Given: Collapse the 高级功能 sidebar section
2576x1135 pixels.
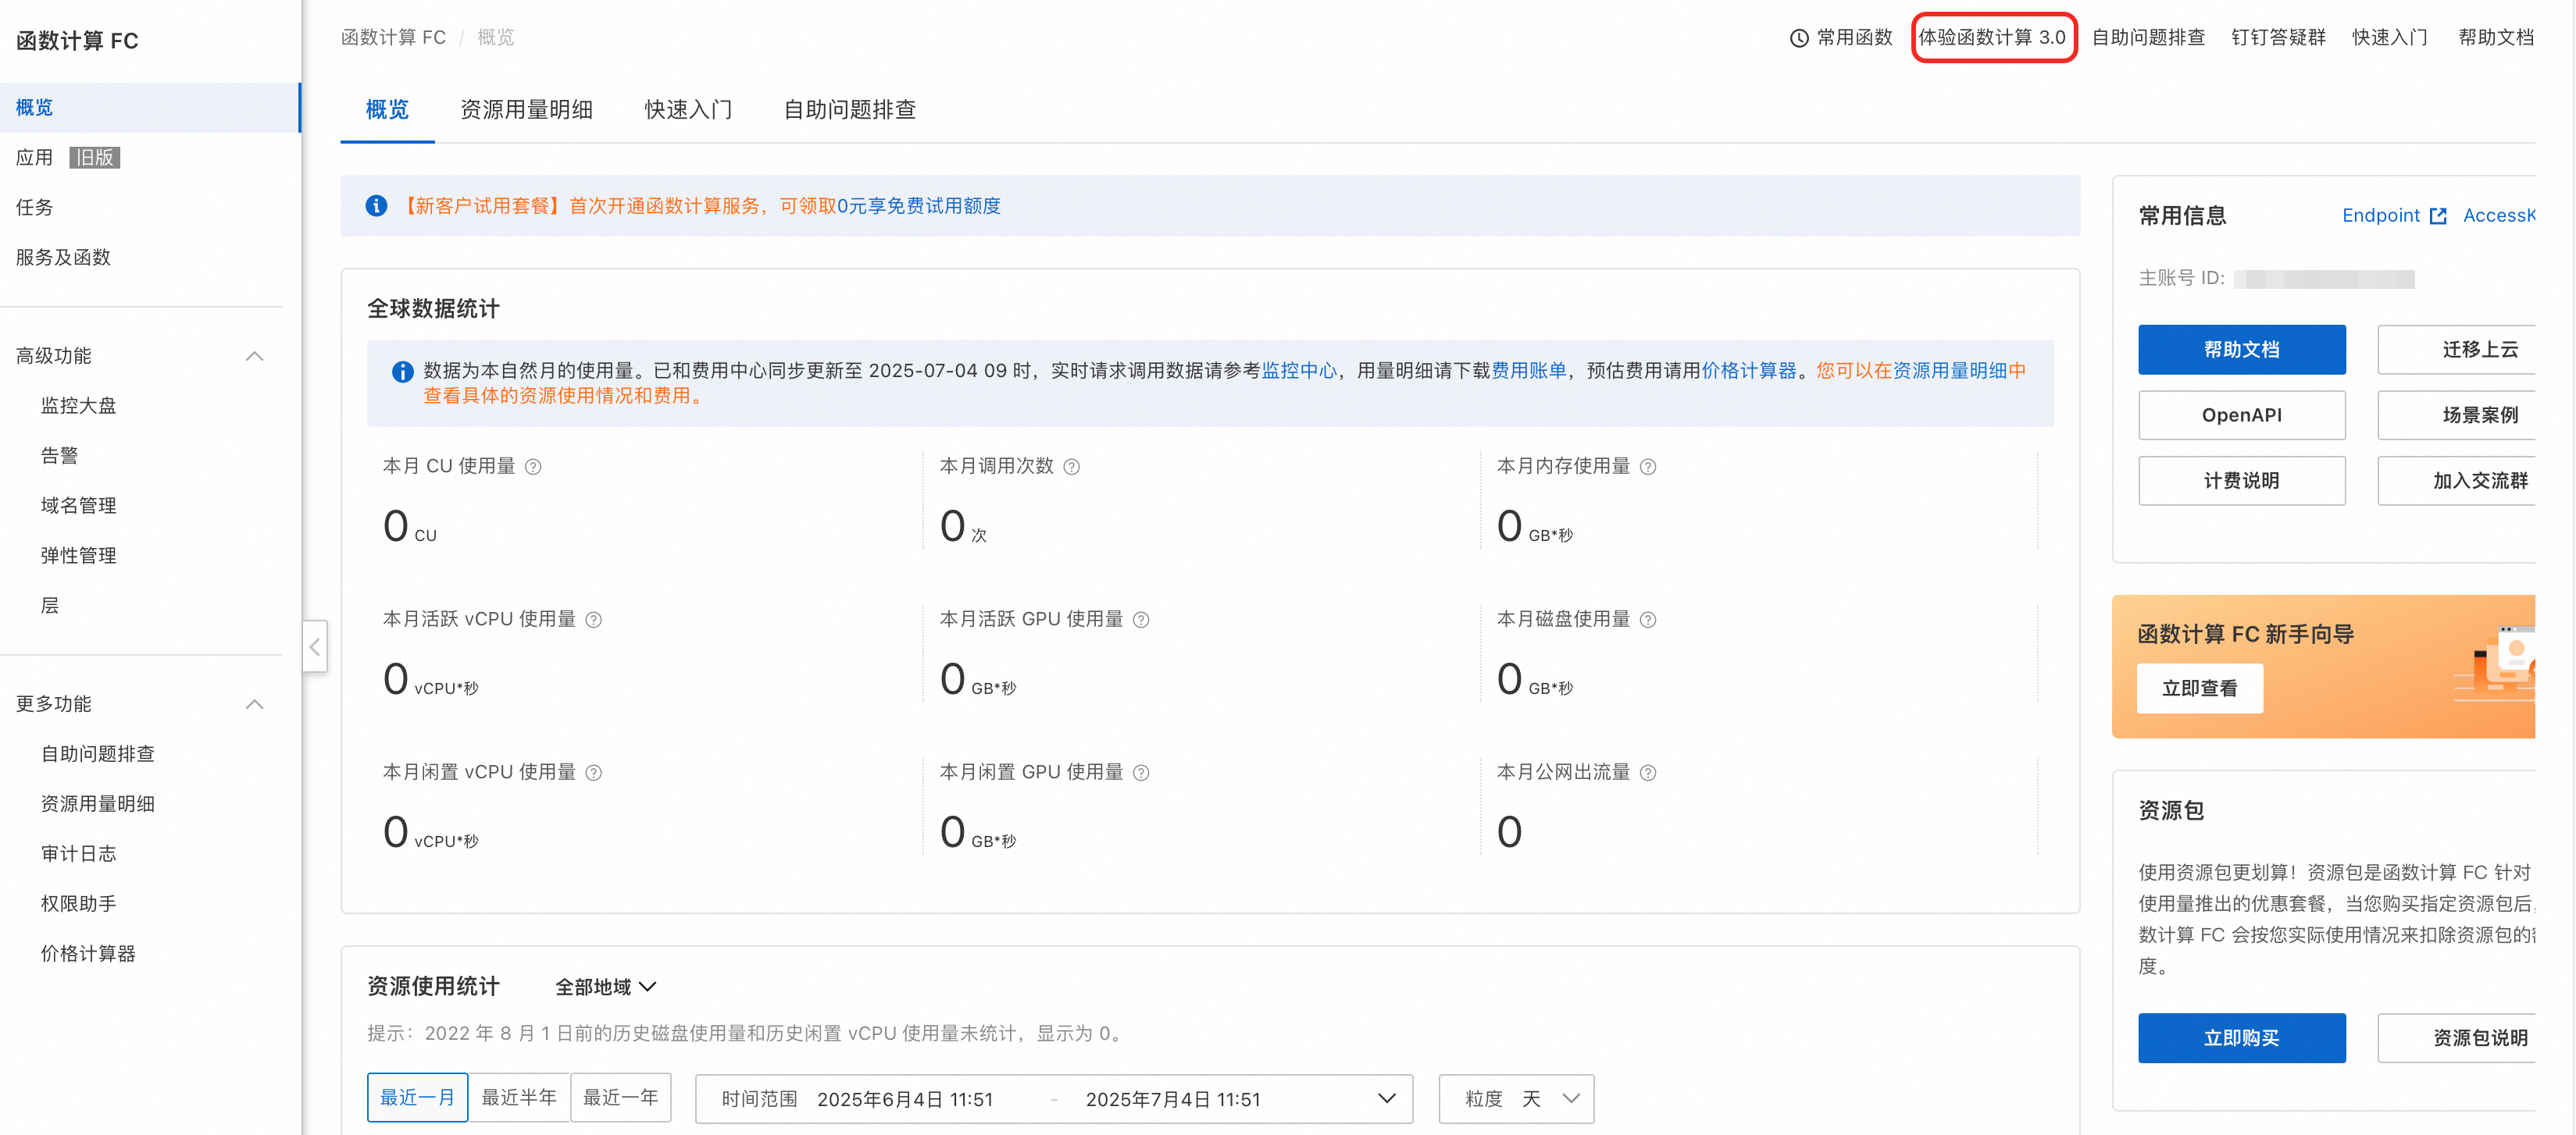Looking at the screenshot, I should 254,356.
